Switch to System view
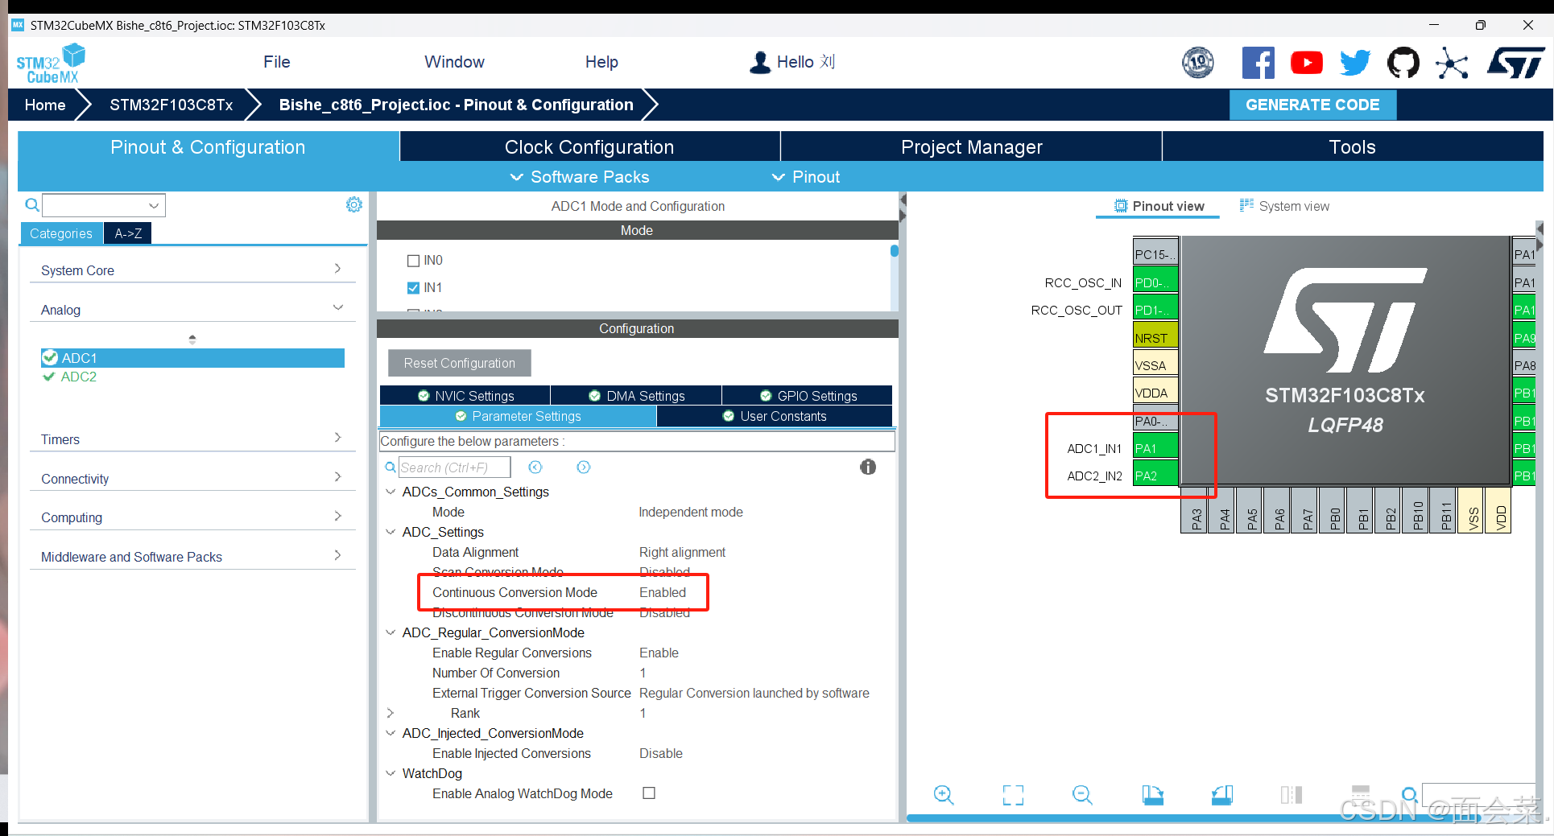The image size is (1554, 836). [x=1285, y=206]
